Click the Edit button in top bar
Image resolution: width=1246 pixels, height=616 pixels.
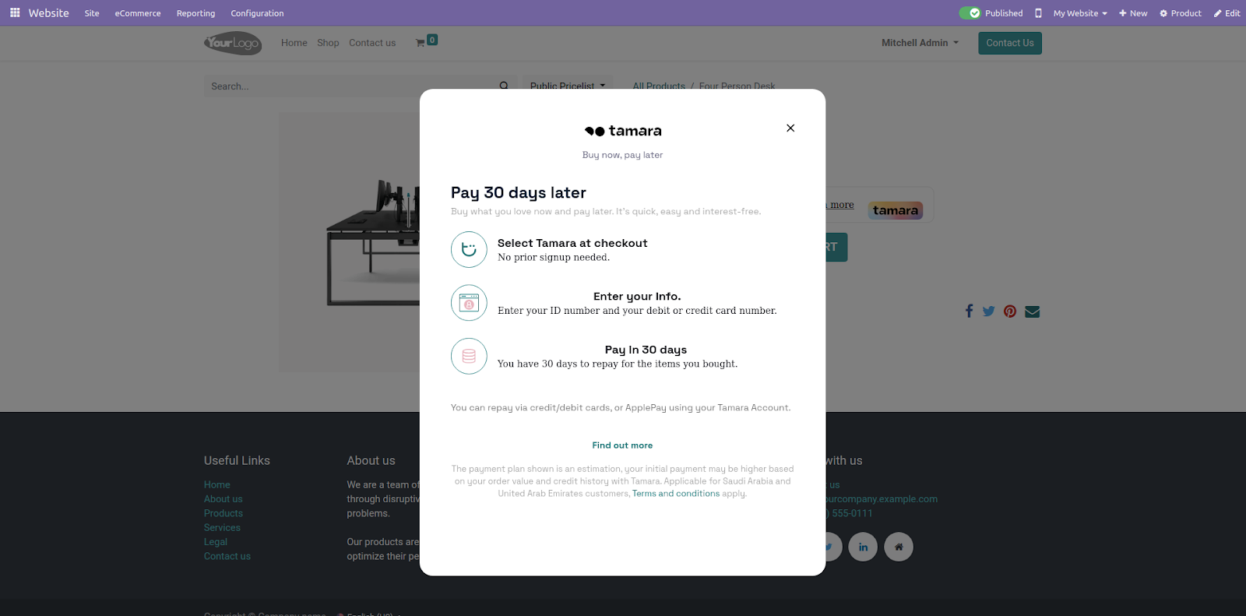pyautogui.click(x=1227, y=13)
